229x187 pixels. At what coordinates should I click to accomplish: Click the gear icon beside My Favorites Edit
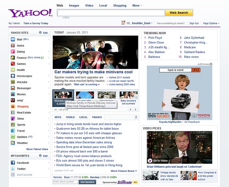pos(40,155)
